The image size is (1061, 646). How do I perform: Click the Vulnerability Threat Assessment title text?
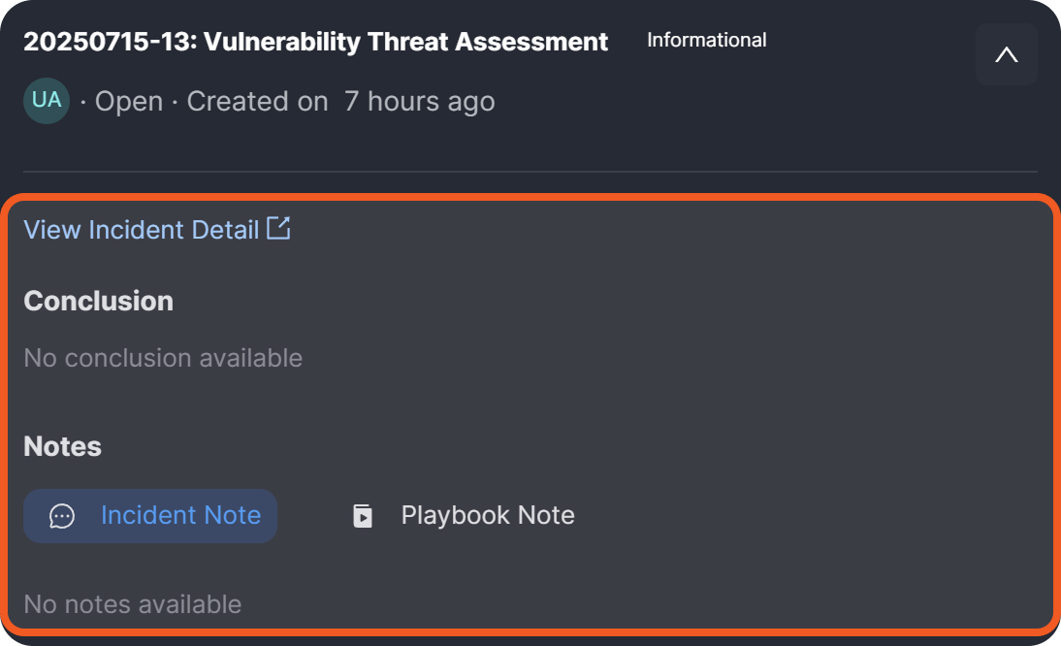(406, 42)
